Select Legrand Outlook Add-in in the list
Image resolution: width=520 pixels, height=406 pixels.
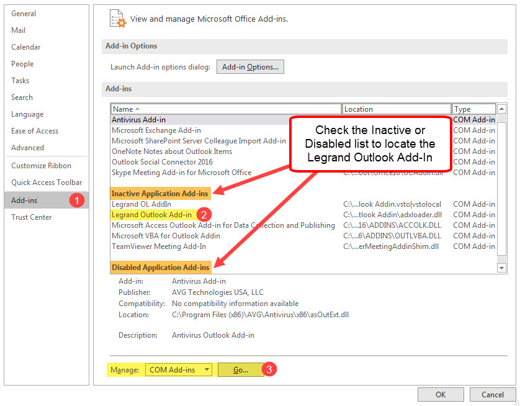point(151,215)
